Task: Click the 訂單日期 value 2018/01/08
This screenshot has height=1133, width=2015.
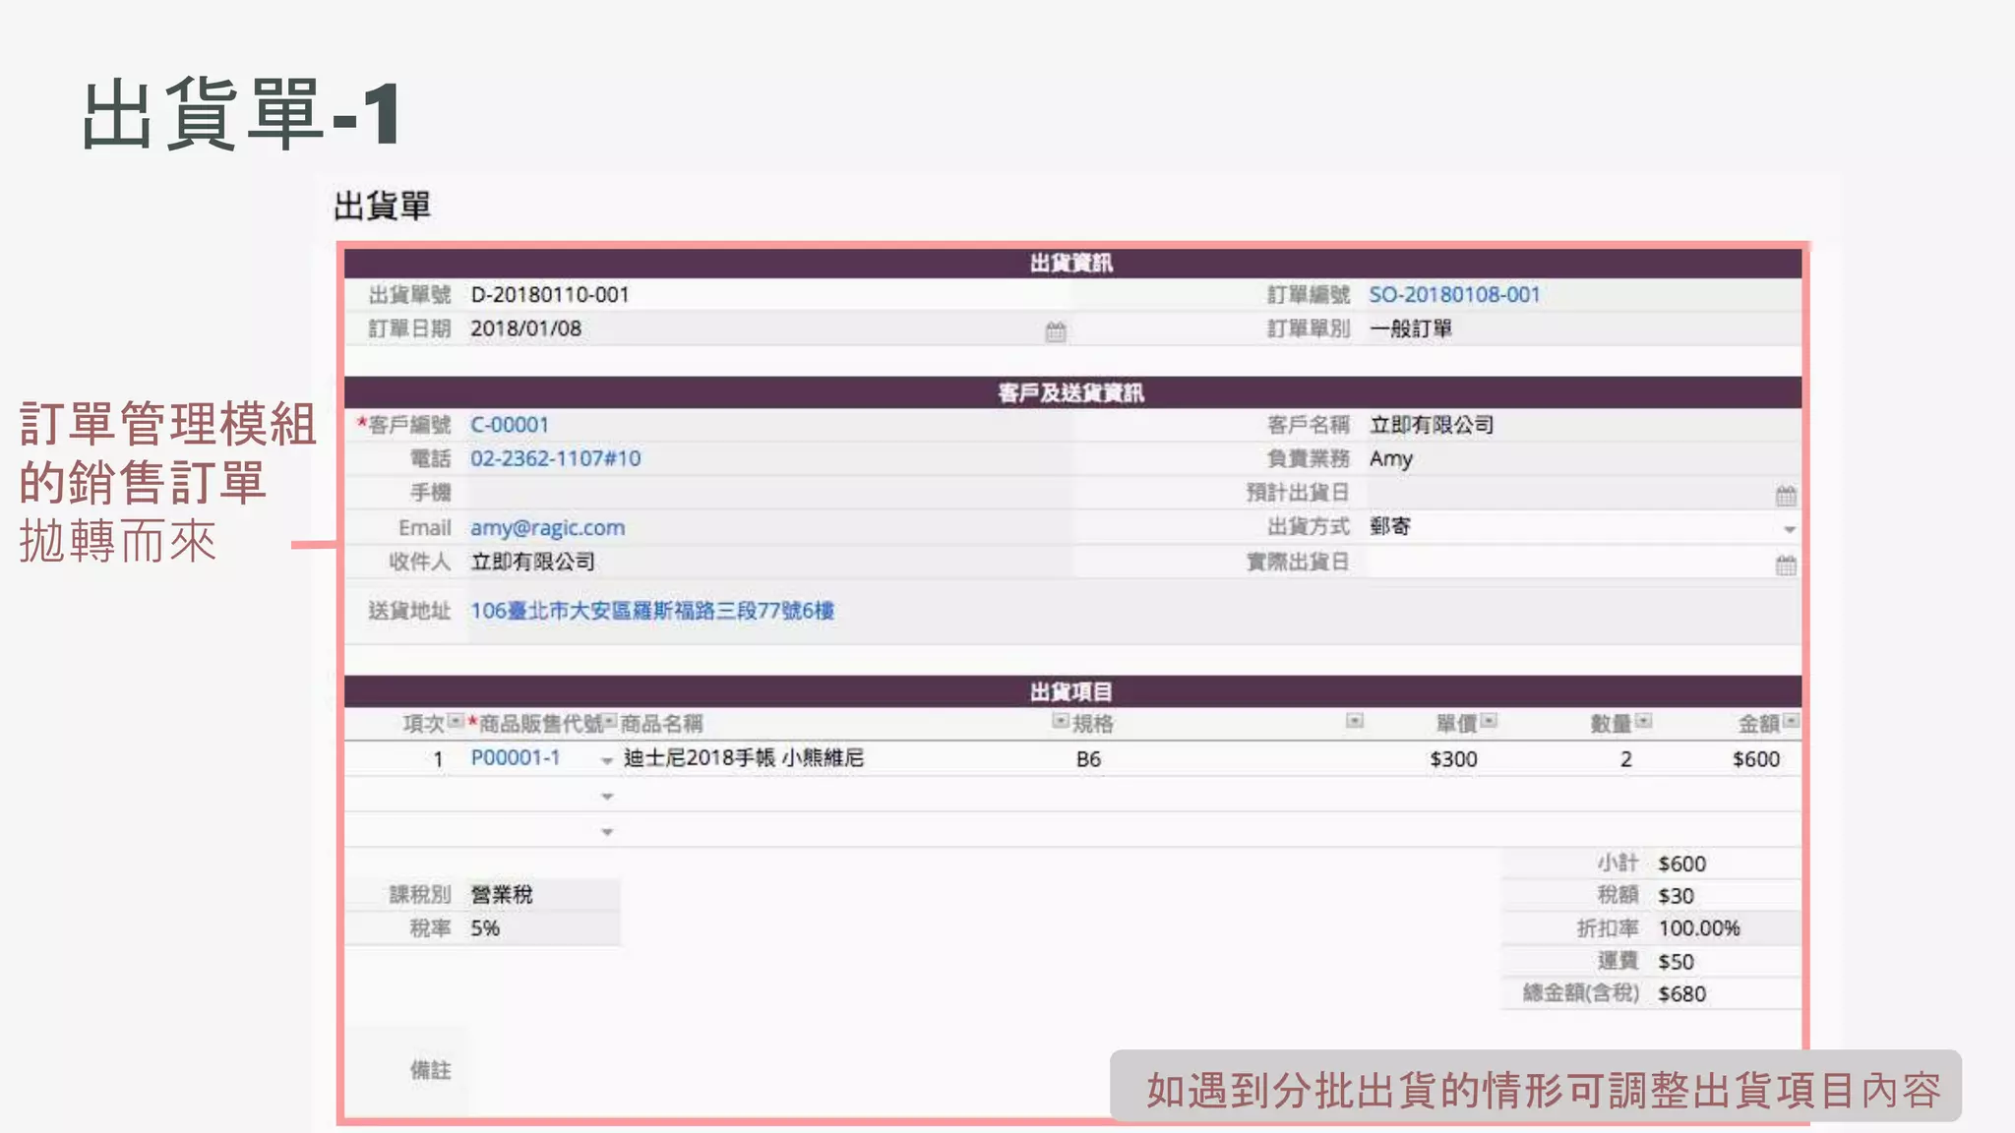Action: [525, 328]
